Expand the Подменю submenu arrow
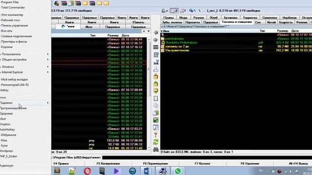 (x=48, y=103)
